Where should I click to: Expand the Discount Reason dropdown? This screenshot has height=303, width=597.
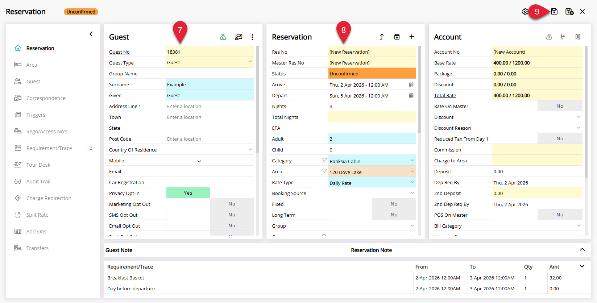pos(579,128)
